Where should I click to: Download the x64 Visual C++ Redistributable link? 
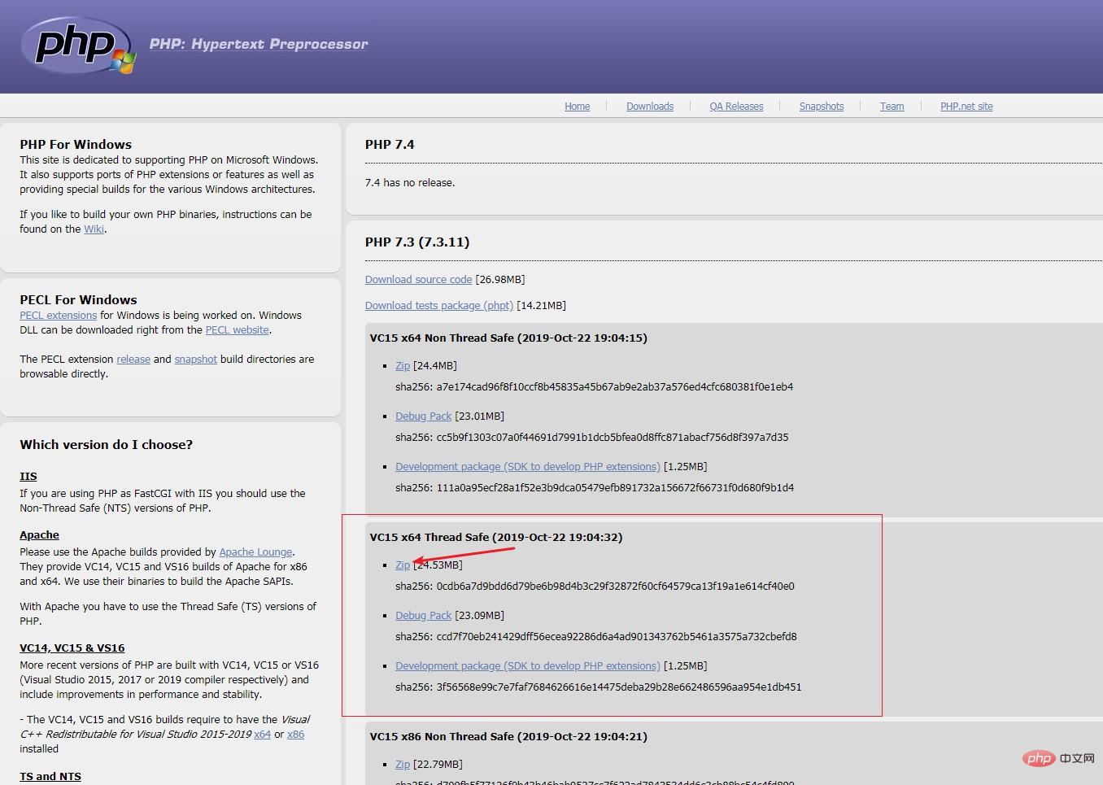tap(262, 735)
